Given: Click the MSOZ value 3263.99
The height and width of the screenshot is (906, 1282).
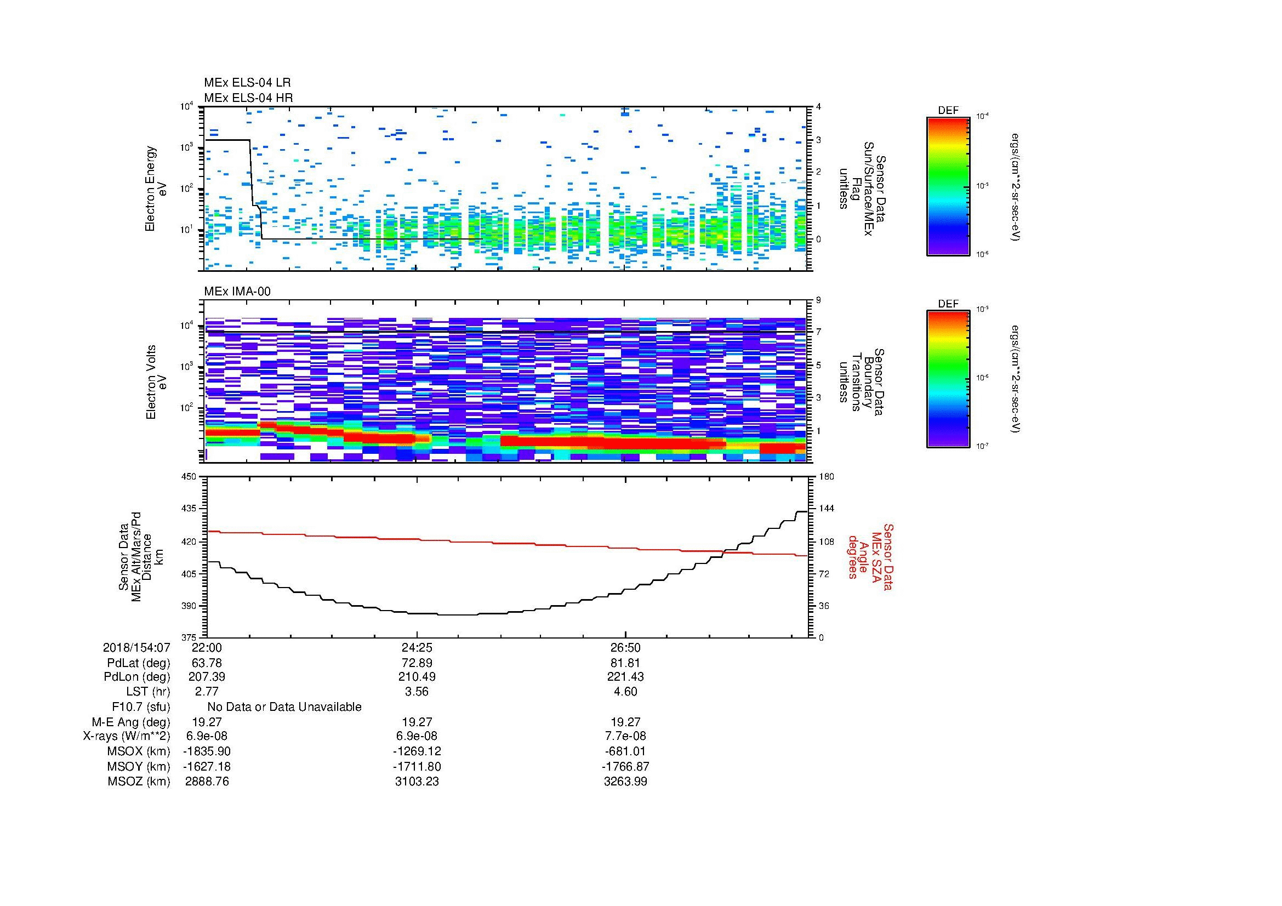Looking at the screenshot, I should pyautogui.click(x=625, y=782).
